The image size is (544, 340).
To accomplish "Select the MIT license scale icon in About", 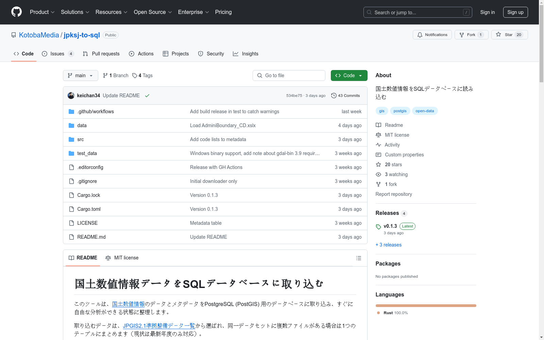I will click(x=378, y=135).
